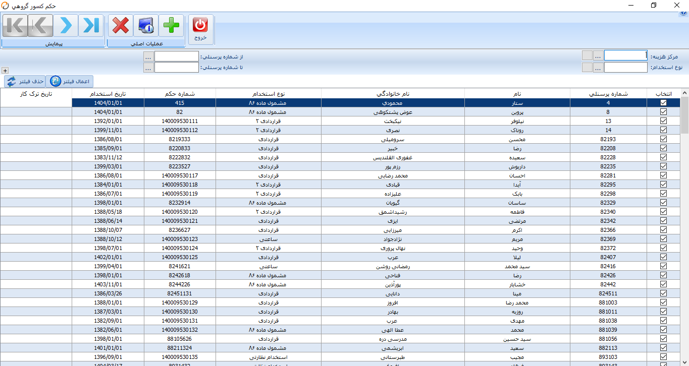
Task: Focus the از شماره پرسنلی input field
Action: (x=177, y=56)
